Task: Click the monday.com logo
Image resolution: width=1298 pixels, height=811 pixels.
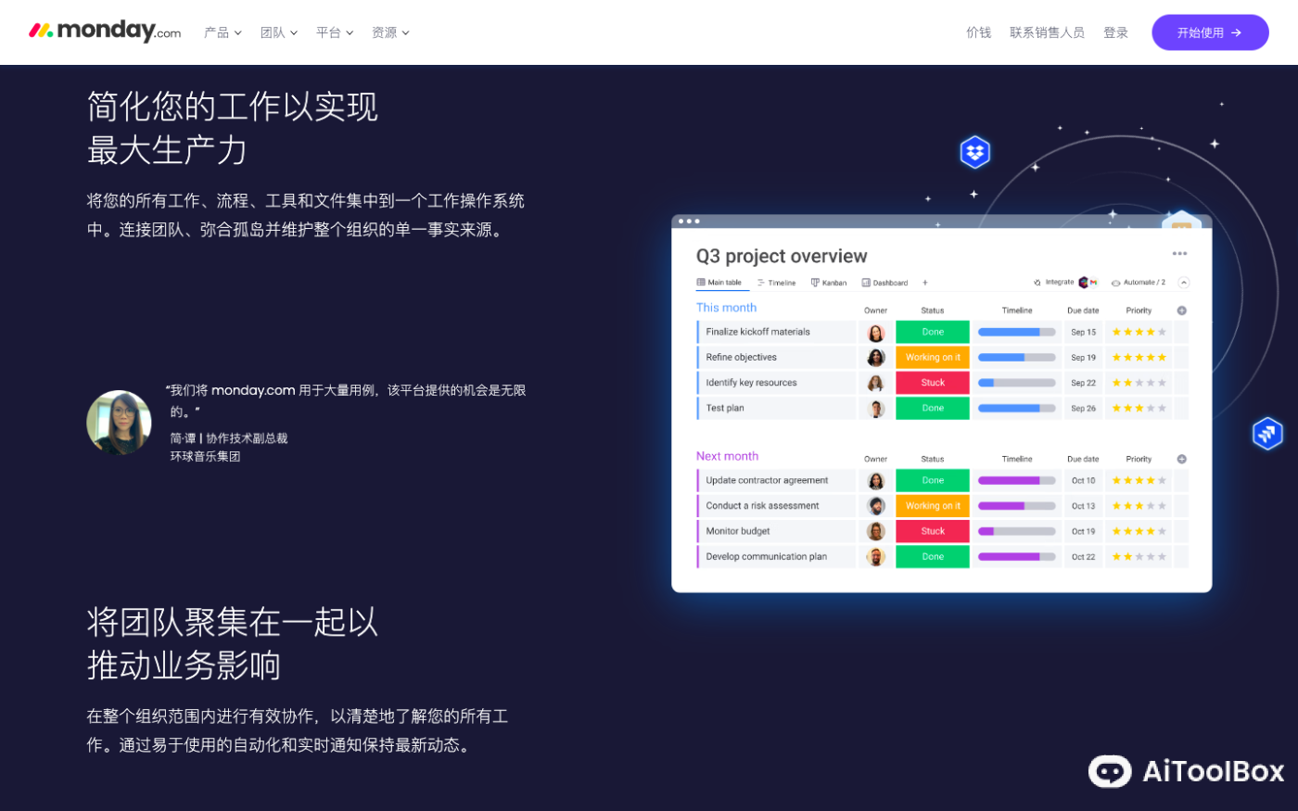Action: [105, 32]
